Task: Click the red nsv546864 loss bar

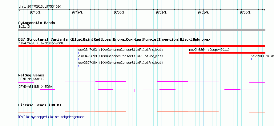Action: coord(227,53)
